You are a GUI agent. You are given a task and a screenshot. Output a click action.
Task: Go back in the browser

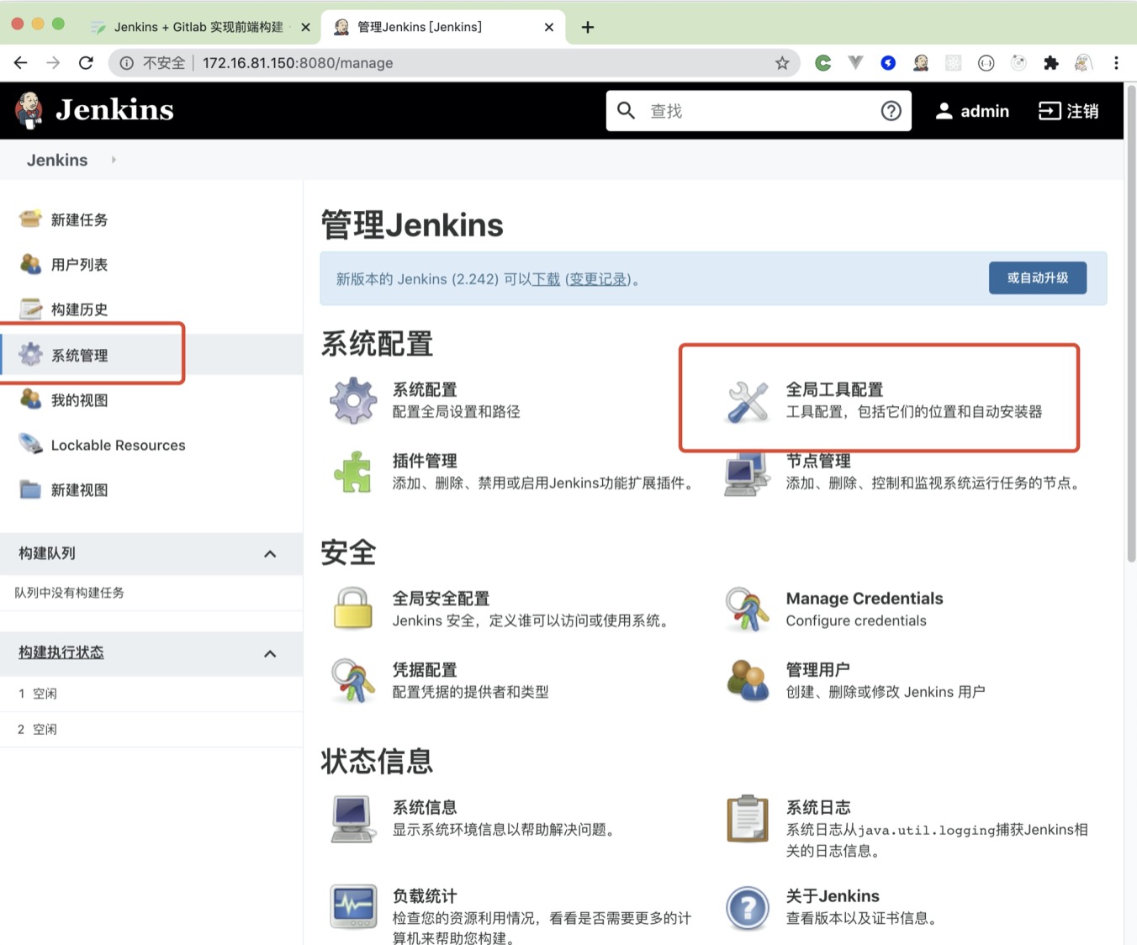[21, 63]
